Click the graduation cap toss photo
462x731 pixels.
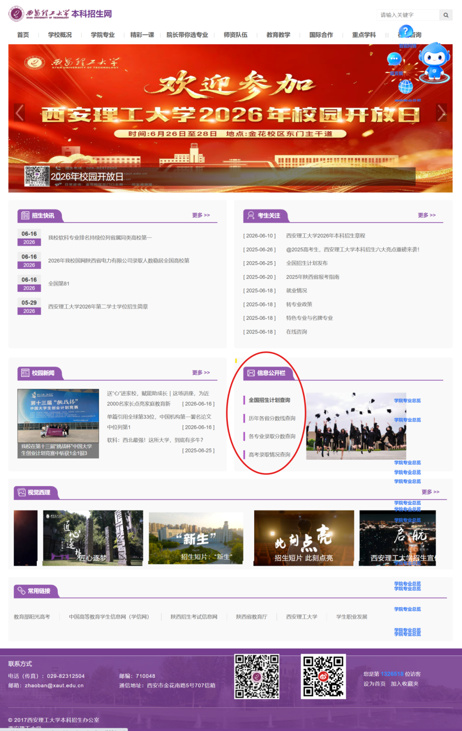pos(356,426)
